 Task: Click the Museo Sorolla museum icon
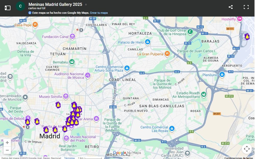click(x=66, y=96)
